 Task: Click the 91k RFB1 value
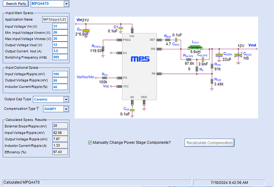point(218,69)
